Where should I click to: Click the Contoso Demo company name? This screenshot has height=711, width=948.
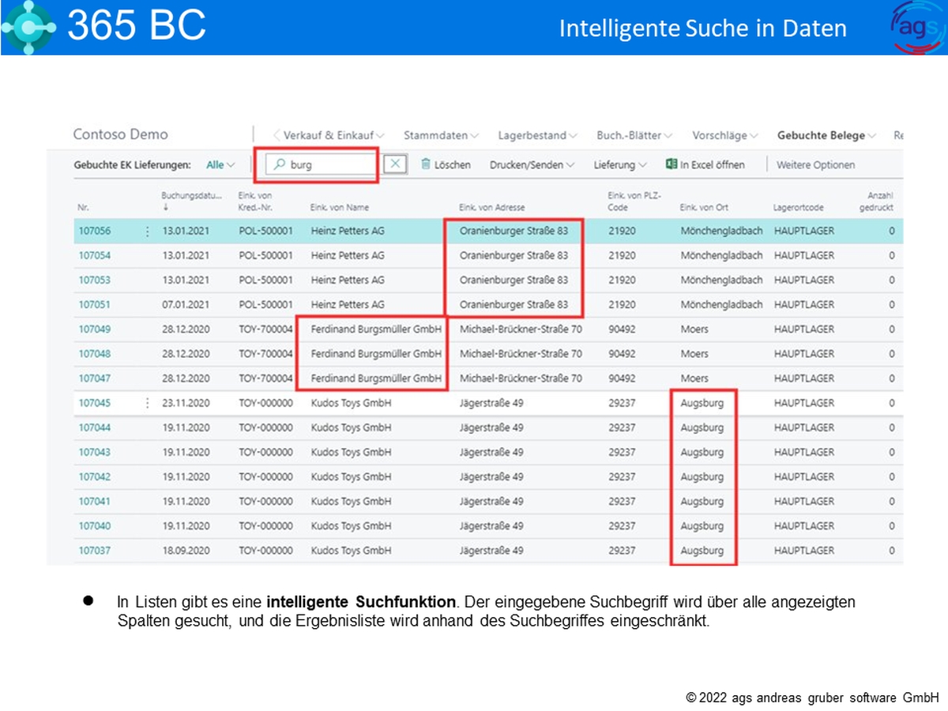(120, 134)
